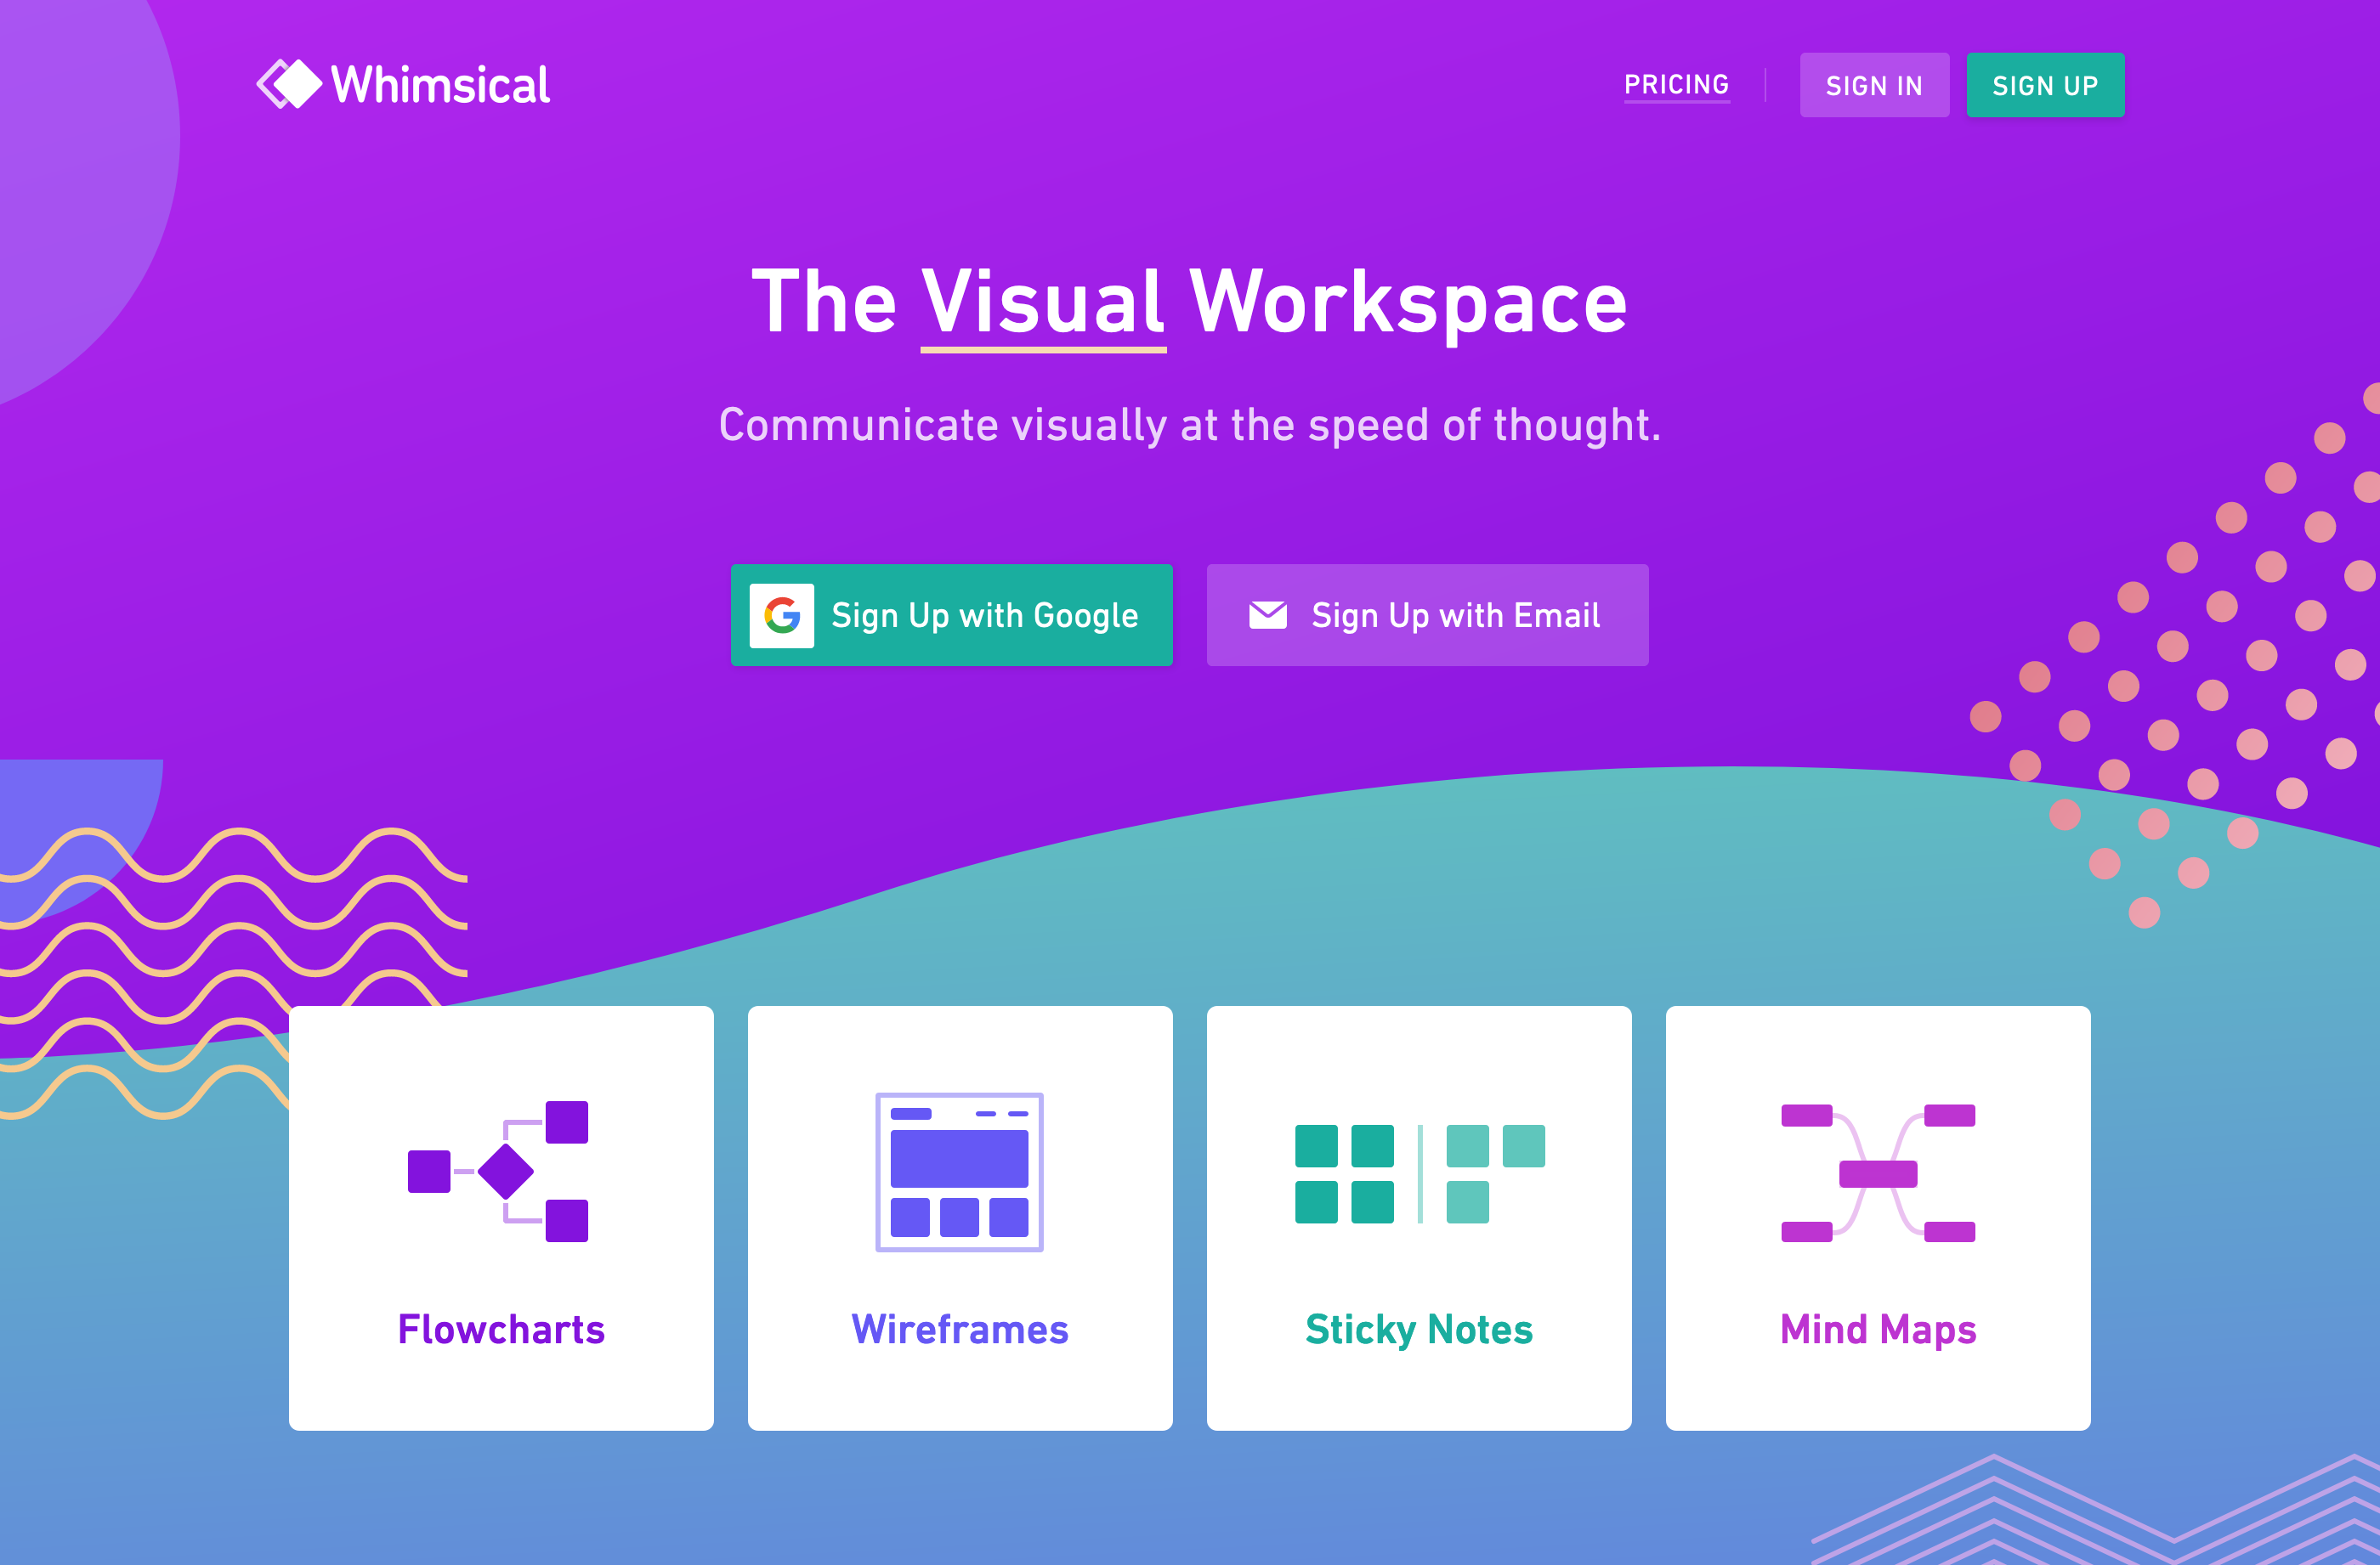
Task: Sign up with Google button
Action: pyautogui.click(x=951, y=616)
